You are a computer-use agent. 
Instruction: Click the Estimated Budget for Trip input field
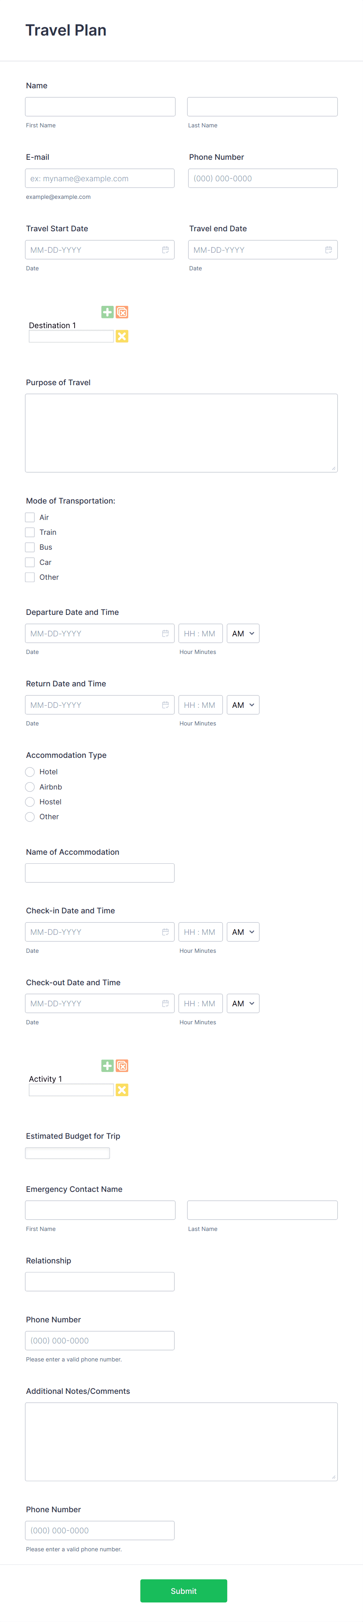click(x=67, y=1153)
